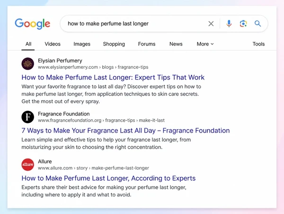This screenshot has width=284, height=214.
Task: Switch to the Images tab
Action: [82, 44]
